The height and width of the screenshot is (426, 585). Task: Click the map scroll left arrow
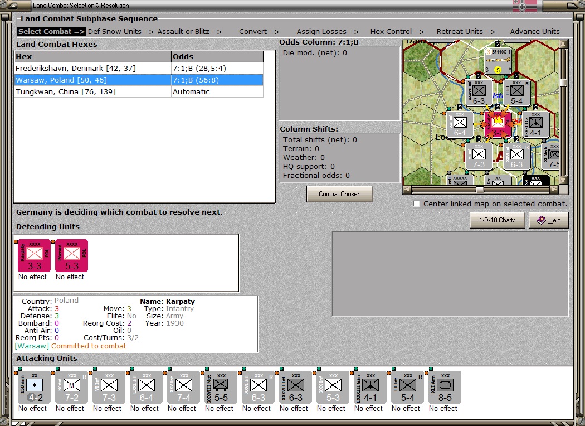pos(407,190)
